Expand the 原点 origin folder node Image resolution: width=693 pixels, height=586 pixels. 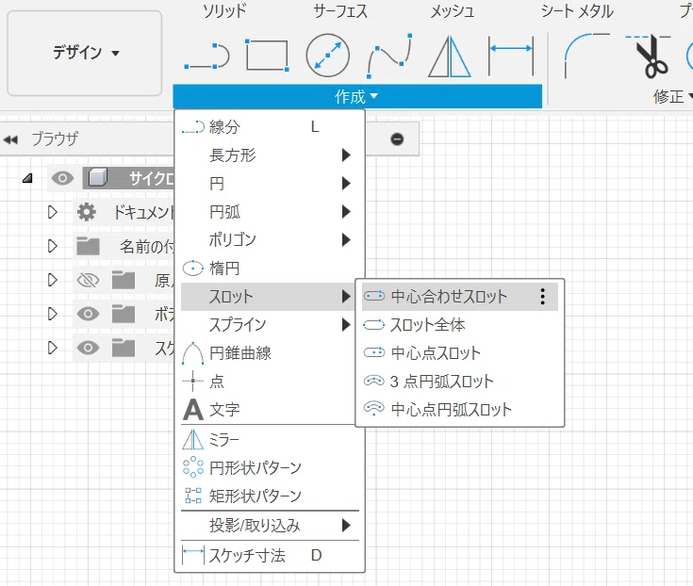[53, 280]
